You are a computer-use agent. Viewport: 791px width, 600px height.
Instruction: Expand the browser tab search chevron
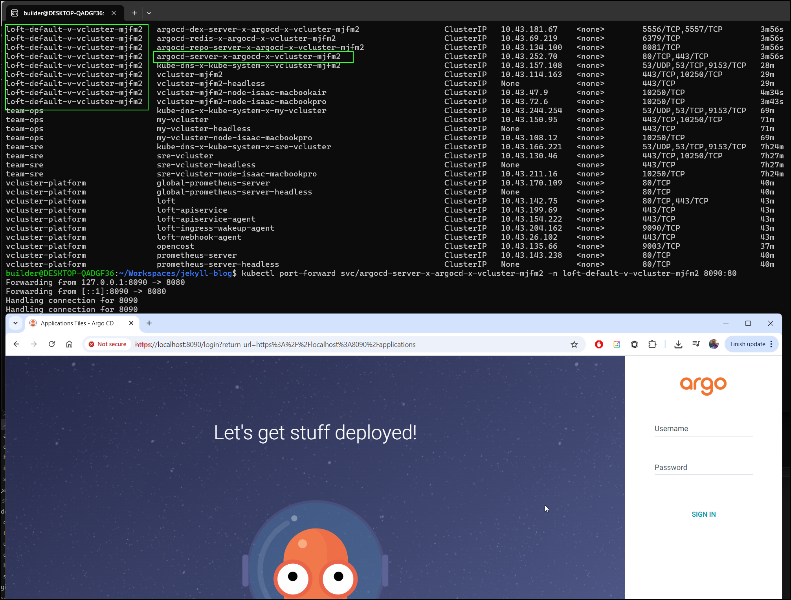(x=15, y=323)
